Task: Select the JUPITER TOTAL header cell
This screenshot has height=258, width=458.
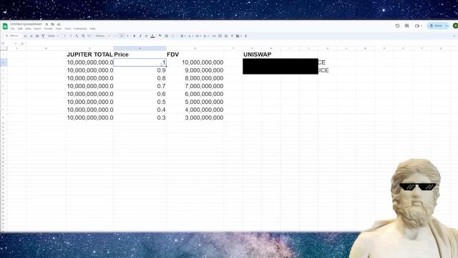Action: tap(89, 54)
